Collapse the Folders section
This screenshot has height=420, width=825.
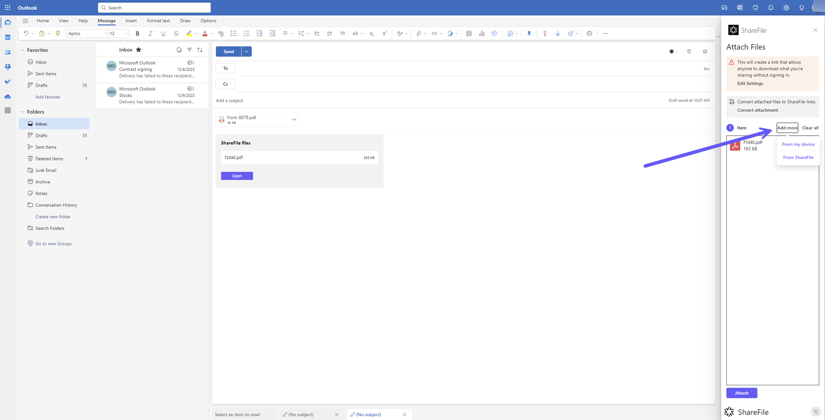(x=23, y=112)
